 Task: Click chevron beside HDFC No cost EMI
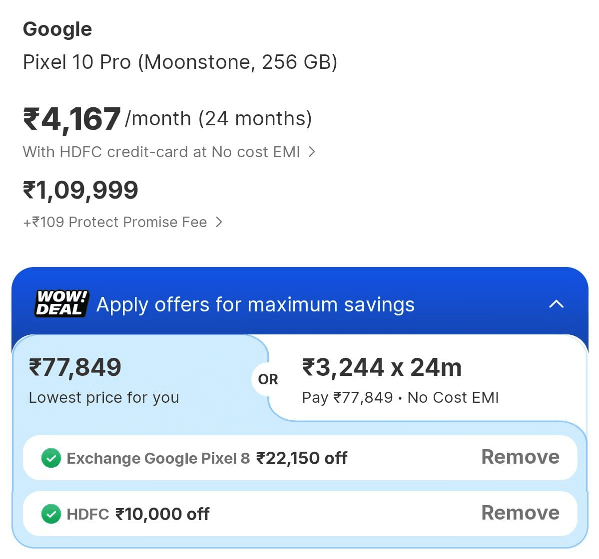pos(312,152)
